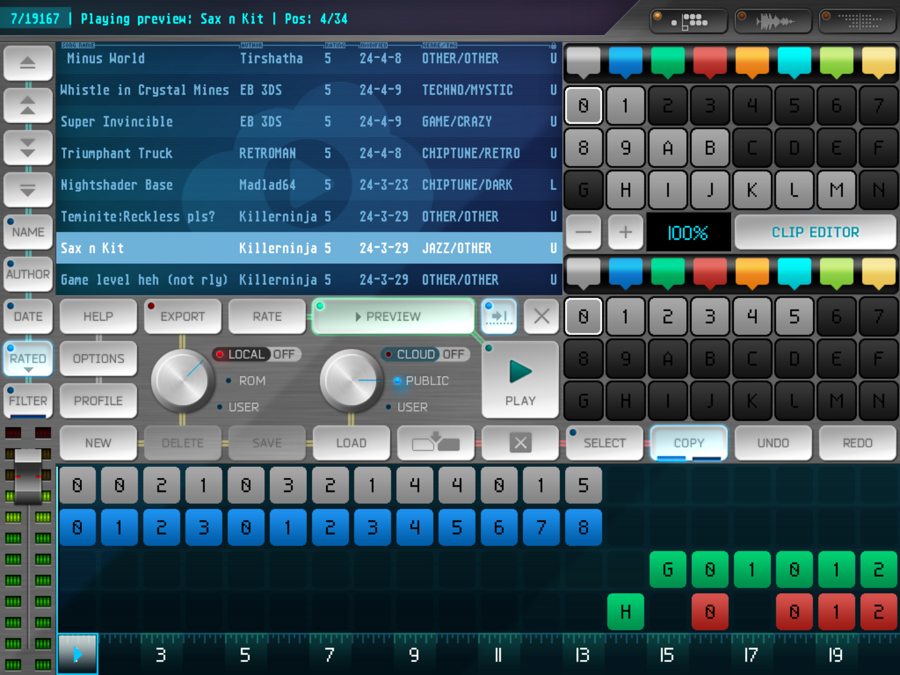This screenshot has width=900, height=675.
Task: Open the waveform view icon at top right
Action: click(x=774, y=22)
